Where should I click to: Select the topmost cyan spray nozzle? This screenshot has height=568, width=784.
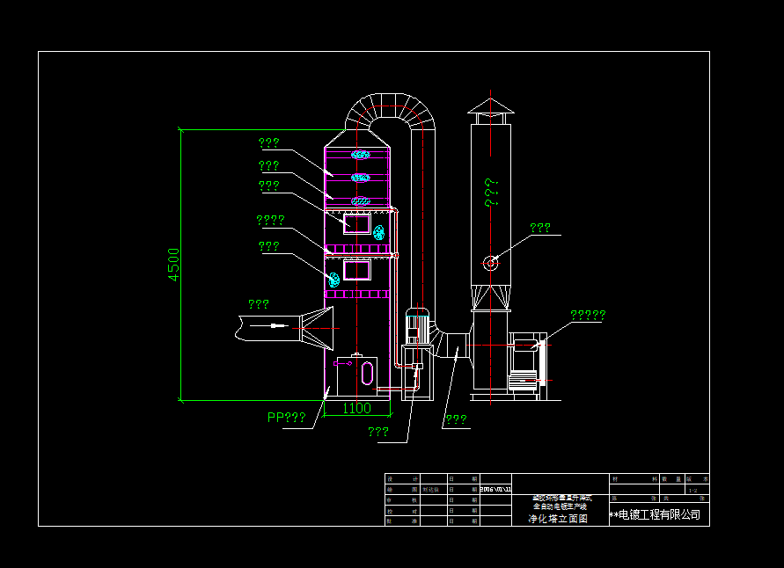tap(361, 155)
